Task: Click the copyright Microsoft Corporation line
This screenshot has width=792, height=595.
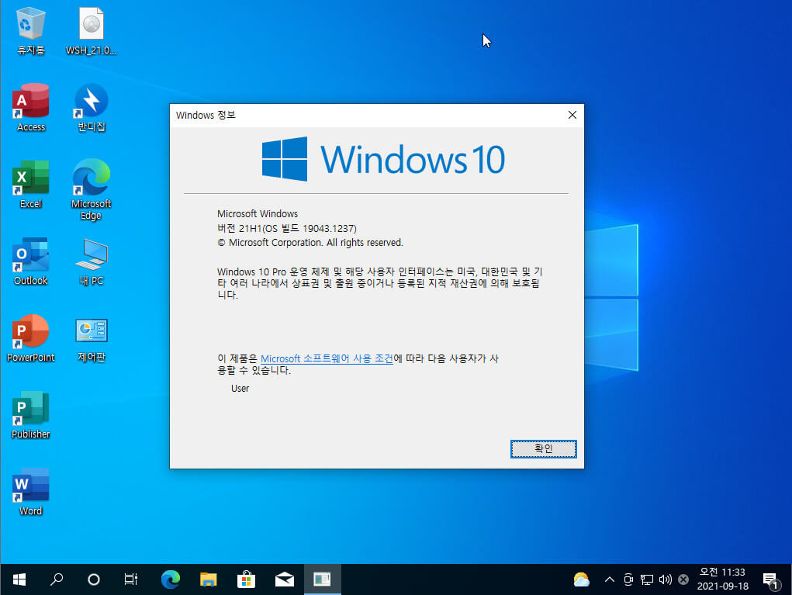Action: point(310,243)
